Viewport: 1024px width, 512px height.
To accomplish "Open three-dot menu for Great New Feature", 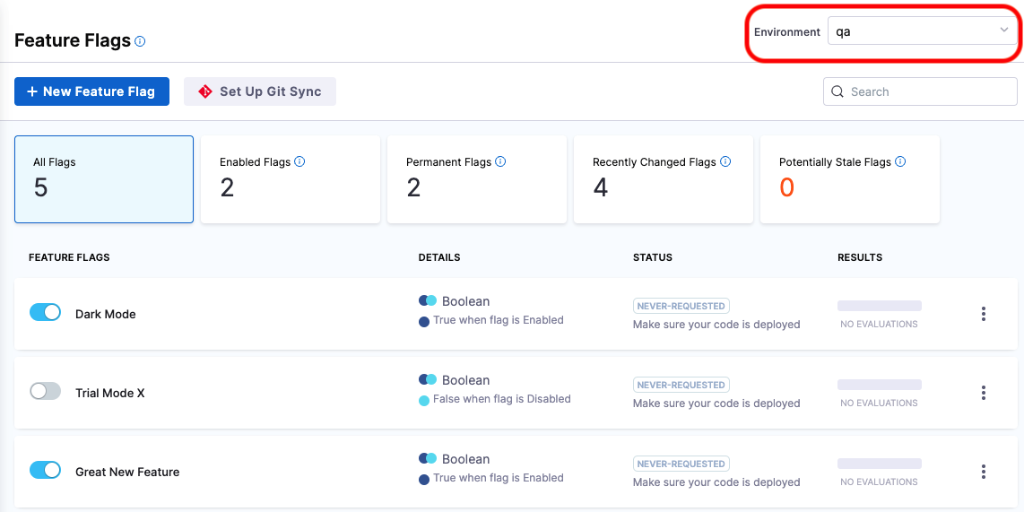I will [984, 472].
